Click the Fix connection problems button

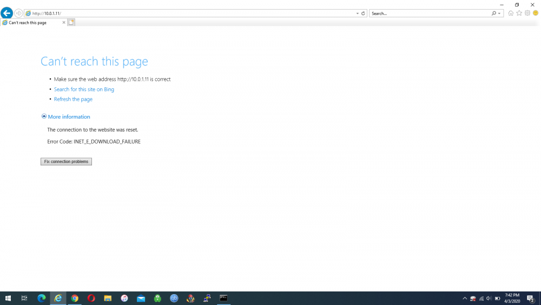point(66,161)
